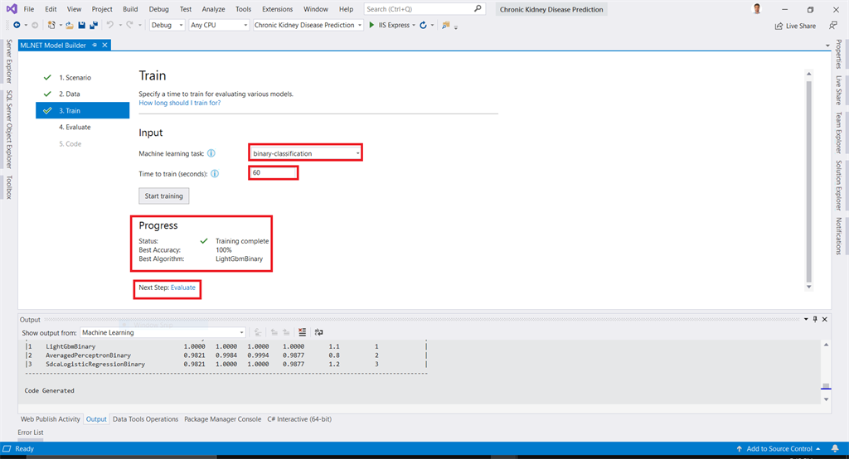The width and height of the screenshot is (849, 459).
Task: Toggle Word Wrap in the Output toolbar
Action: (319, 332)
